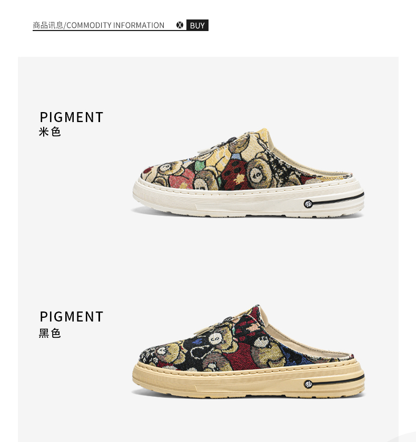Screen dimensions: 416x442
Task: Click the first PIGMENT heading
Action: [x=72, y=117]
